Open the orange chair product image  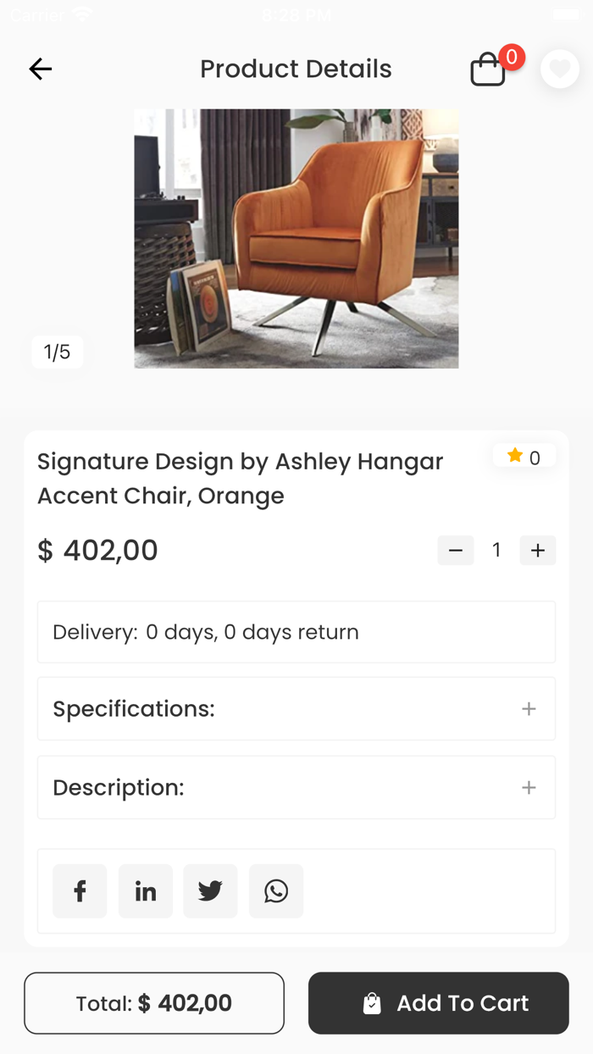point(296,239)
